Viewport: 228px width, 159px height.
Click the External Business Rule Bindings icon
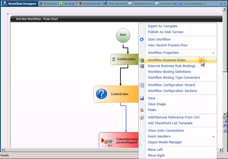coord(142,66)
